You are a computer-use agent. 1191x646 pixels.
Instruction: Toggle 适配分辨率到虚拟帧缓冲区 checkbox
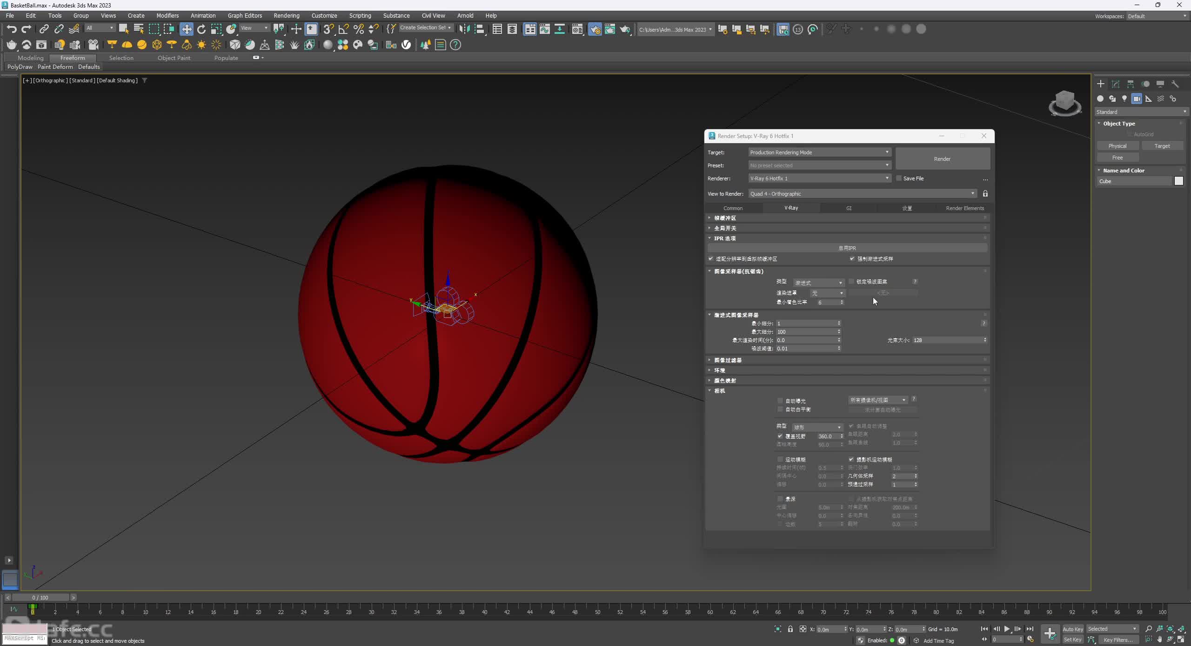click(x=711, y=258)
